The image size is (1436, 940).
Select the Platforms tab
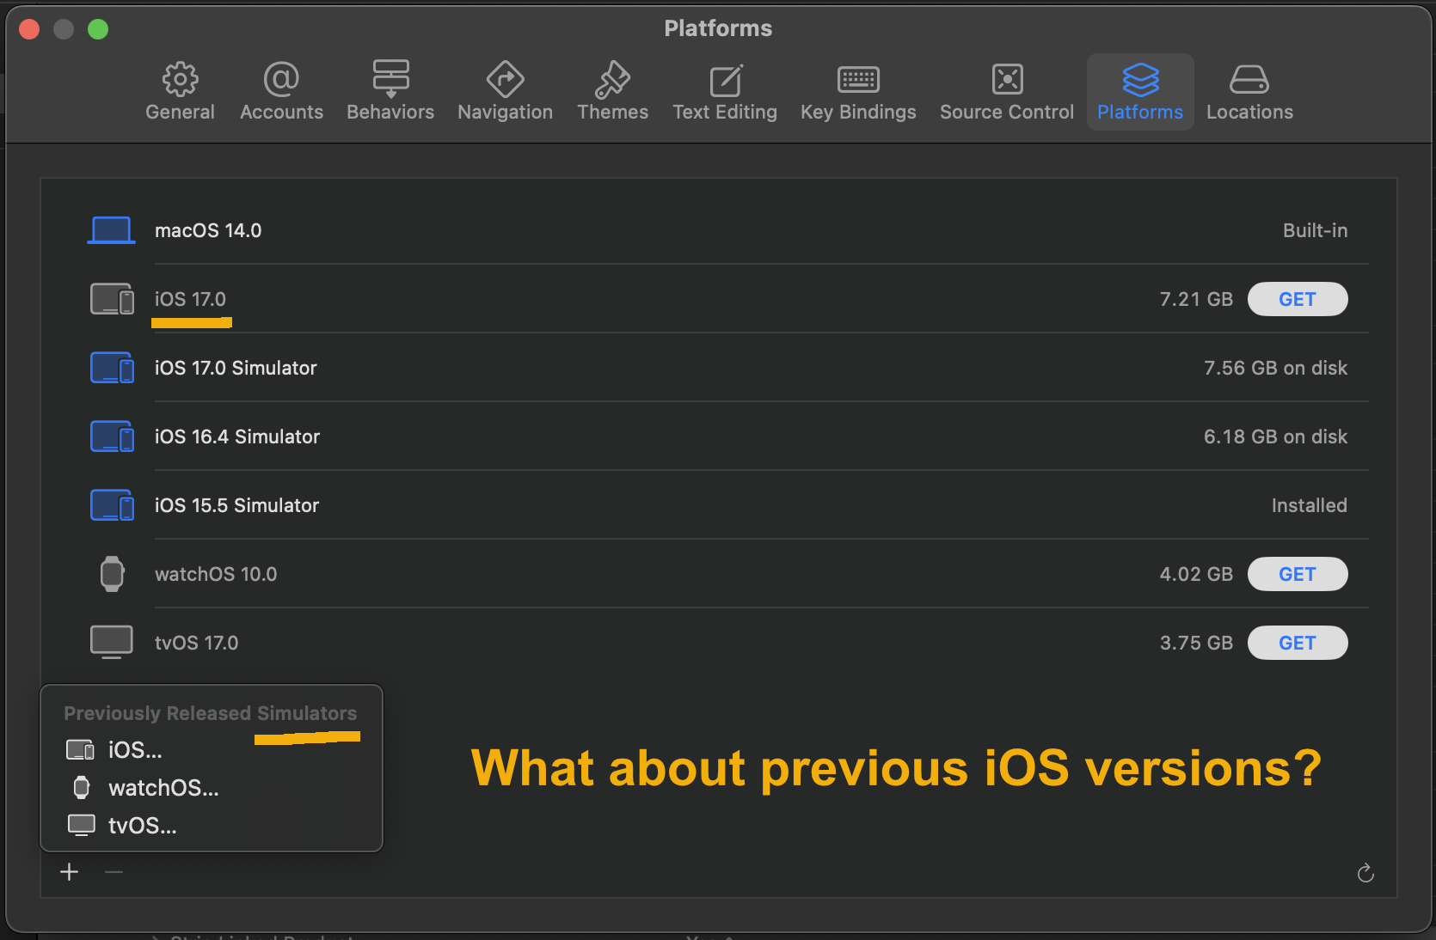coord(1140,90)
